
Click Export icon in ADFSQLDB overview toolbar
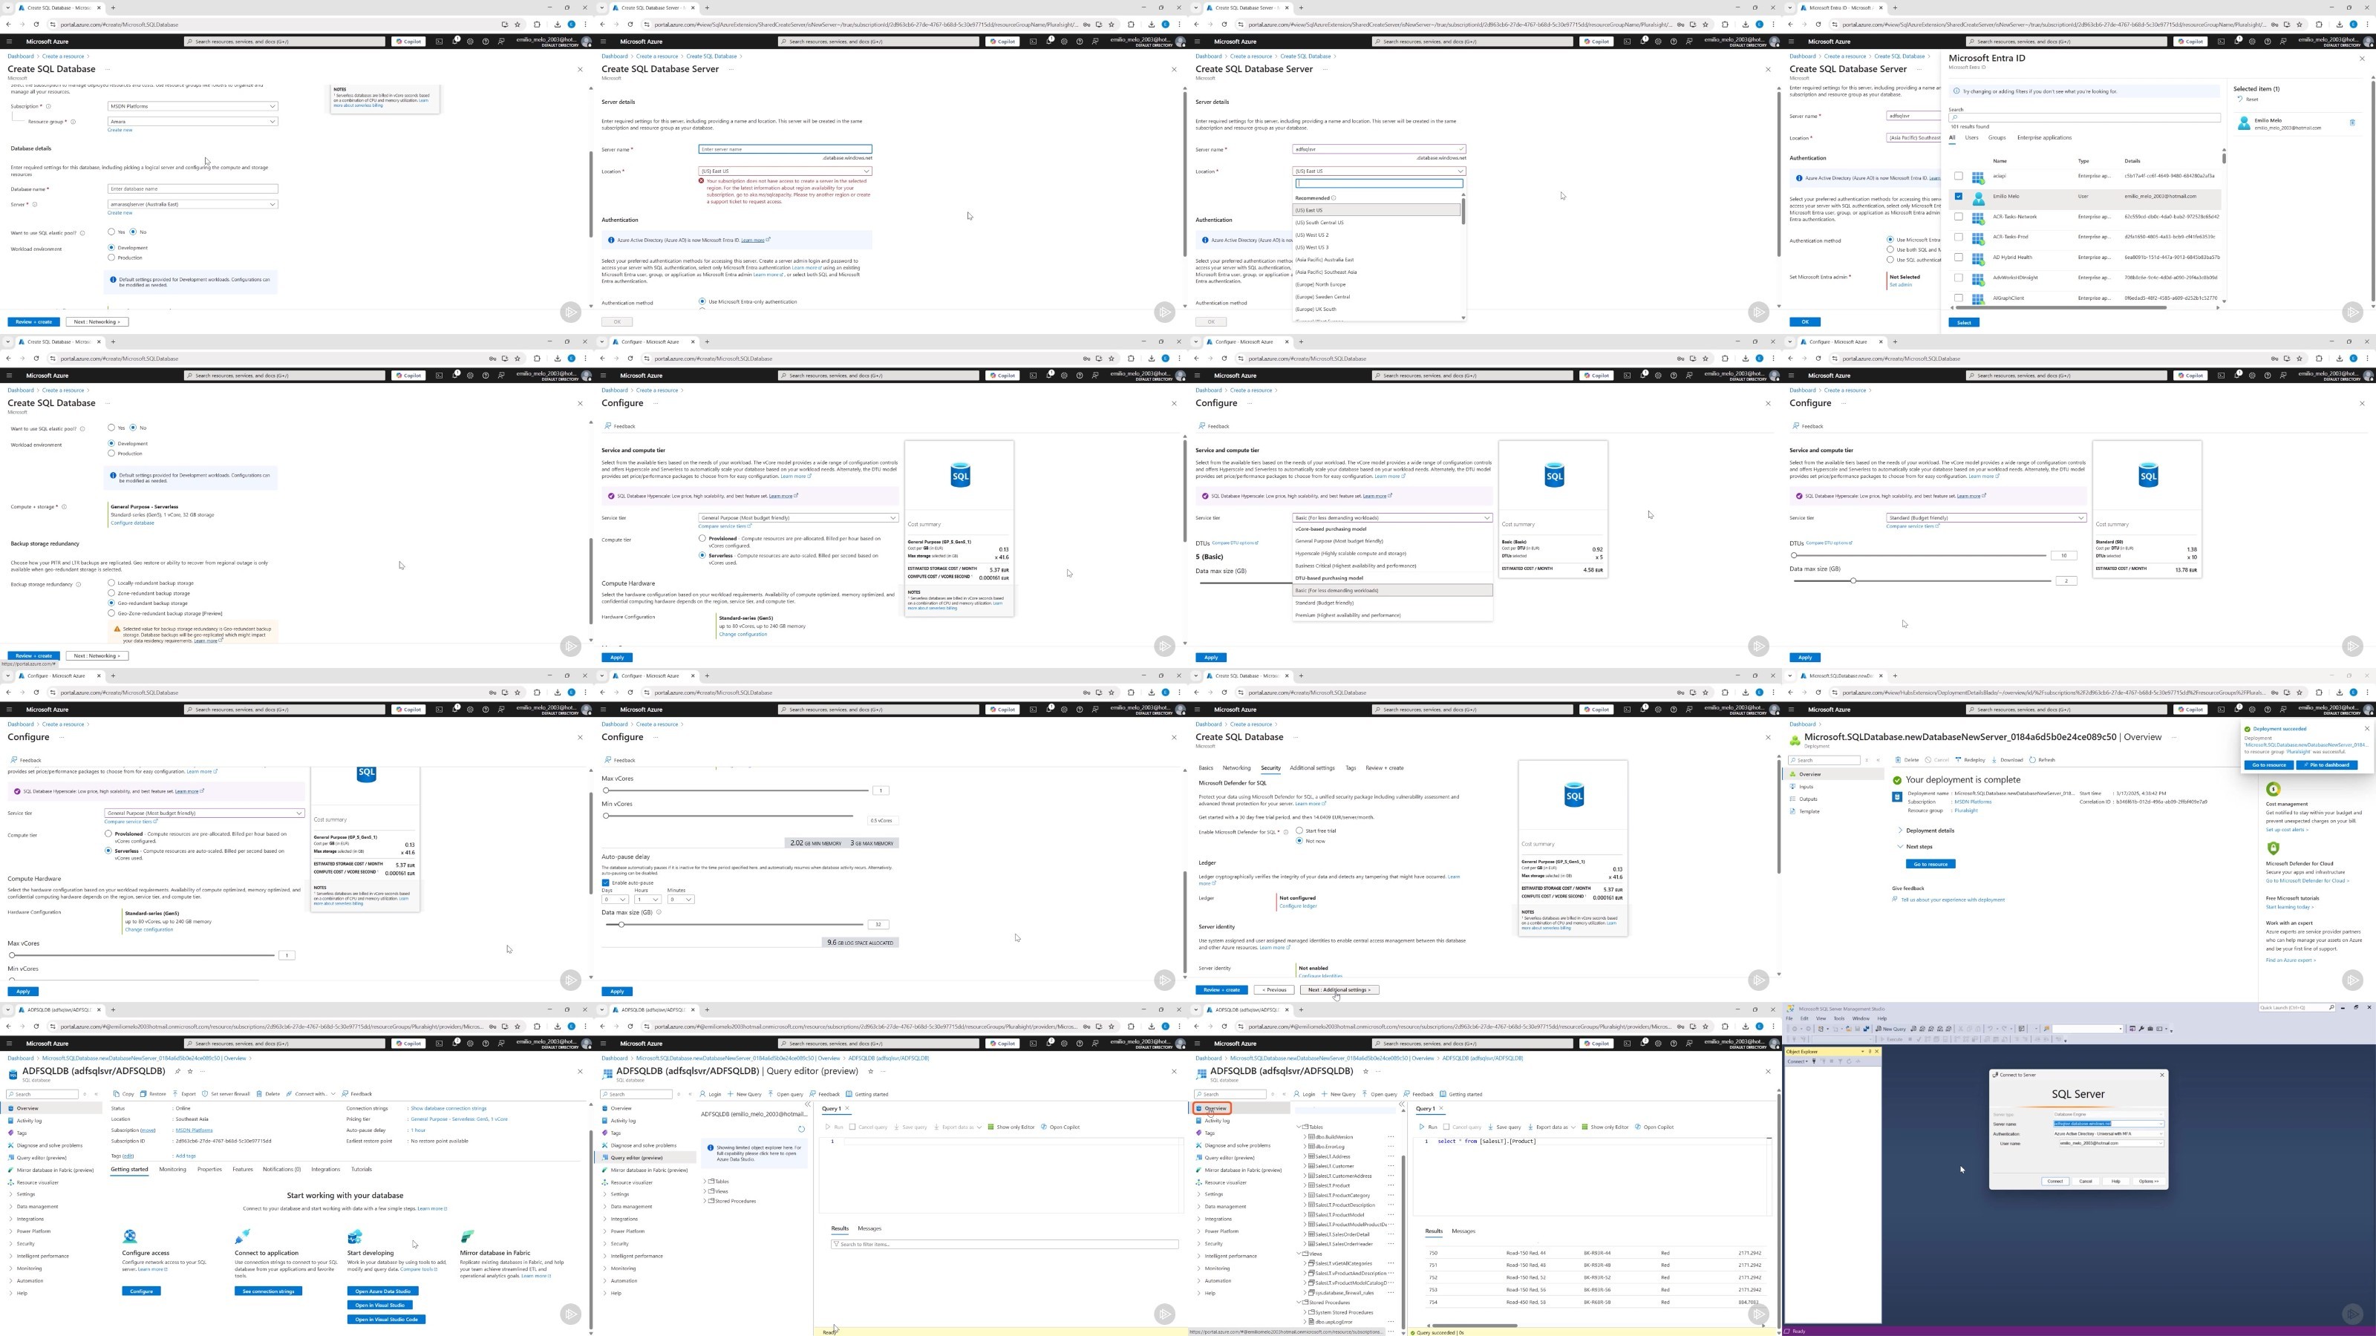[x=176, y=1093]
